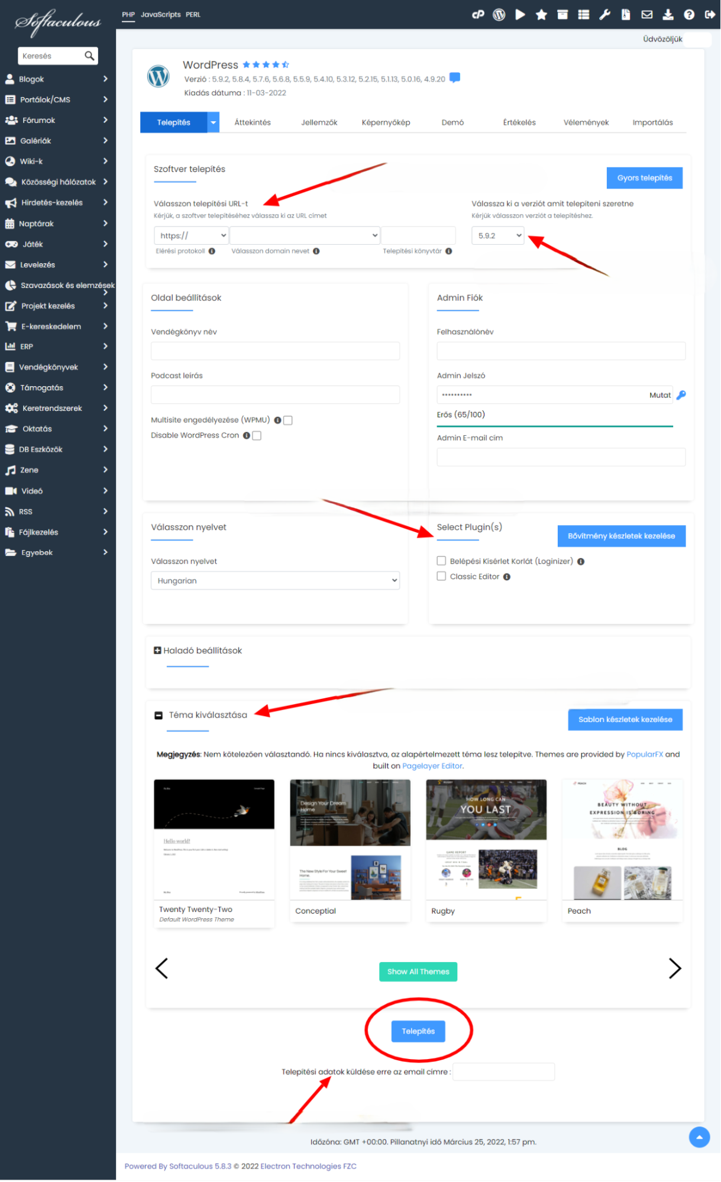Click the WordPress logo in the header
Image resolution: width=721 pixels, height=1182 pixels.
(158, 76)
